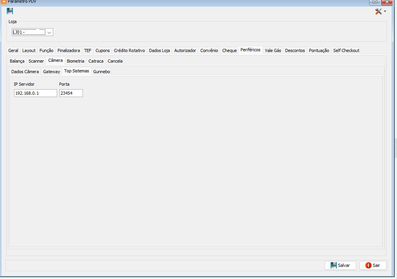Switch to the Vale Gás tab
The width and height of the screenshot is (397, 279).
click(273, 50)
